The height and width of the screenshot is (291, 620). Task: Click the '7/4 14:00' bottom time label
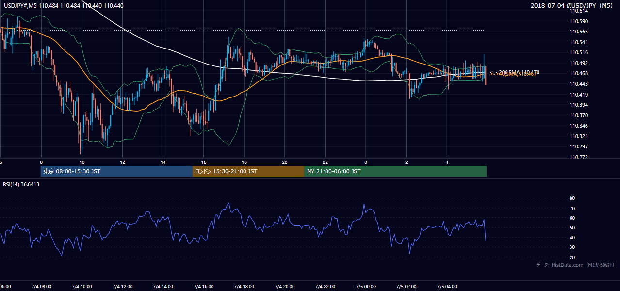(x=163, y=286)
